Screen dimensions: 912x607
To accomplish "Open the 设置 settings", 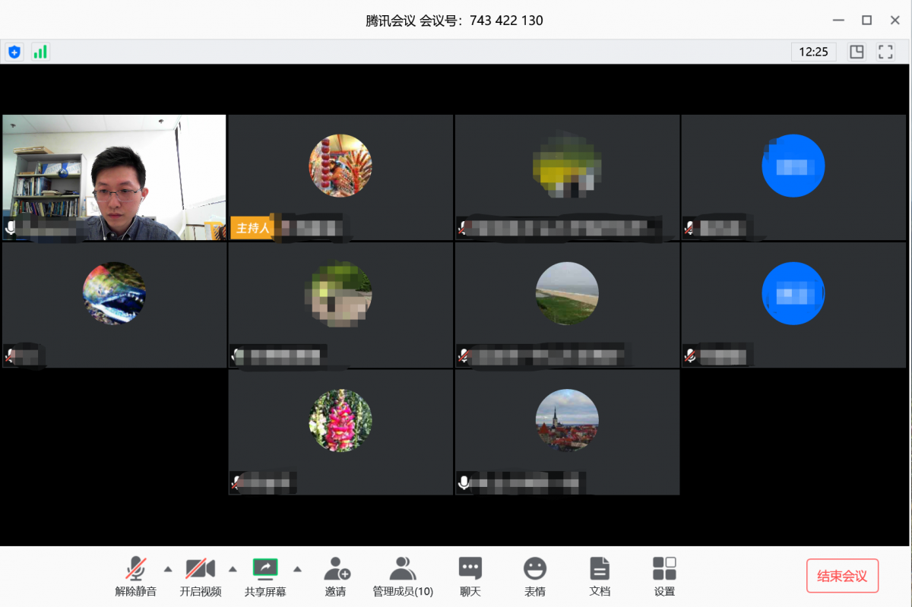I will [664, 577].
